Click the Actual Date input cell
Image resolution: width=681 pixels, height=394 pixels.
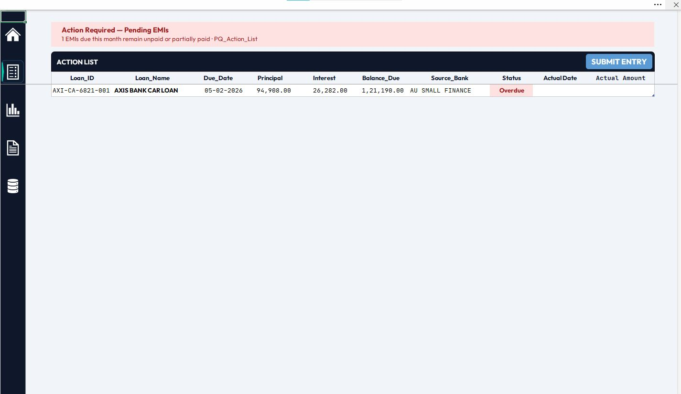560,90
